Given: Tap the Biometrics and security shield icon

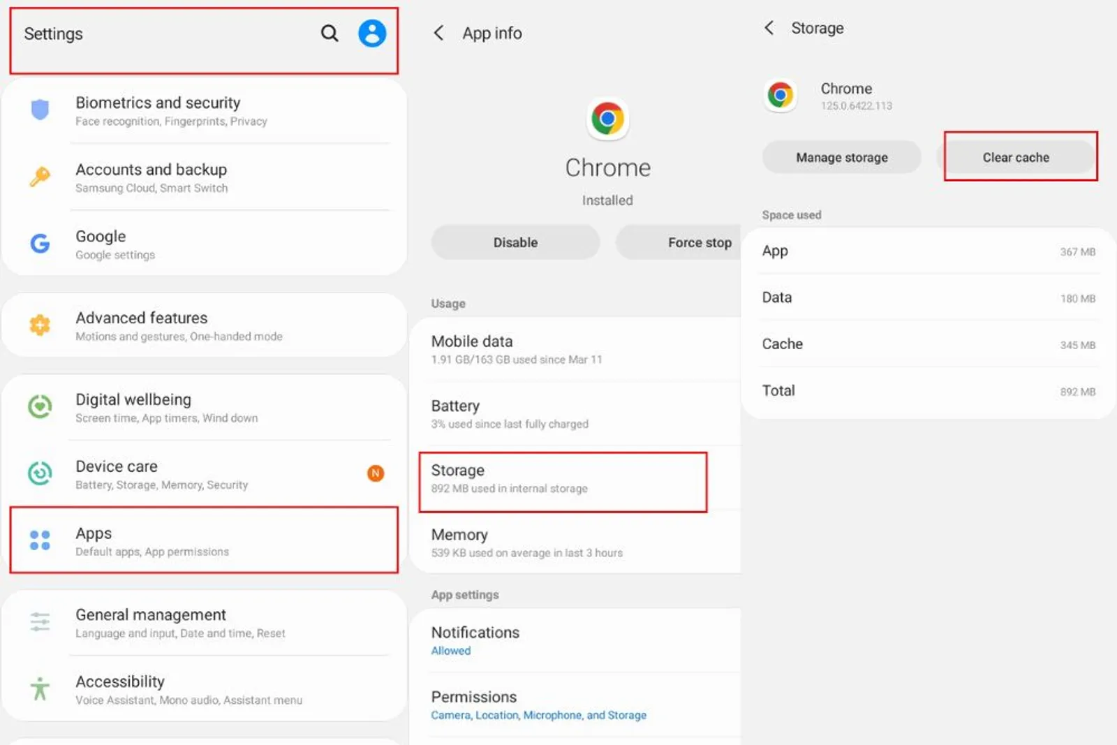Looking at the screenshot, I should coord(40,110).
